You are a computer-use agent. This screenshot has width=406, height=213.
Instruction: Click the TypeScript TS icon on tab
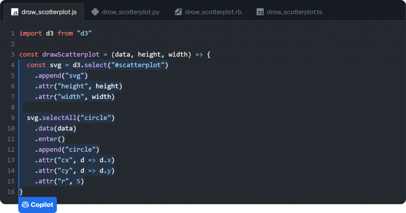(x=260, y=12)
